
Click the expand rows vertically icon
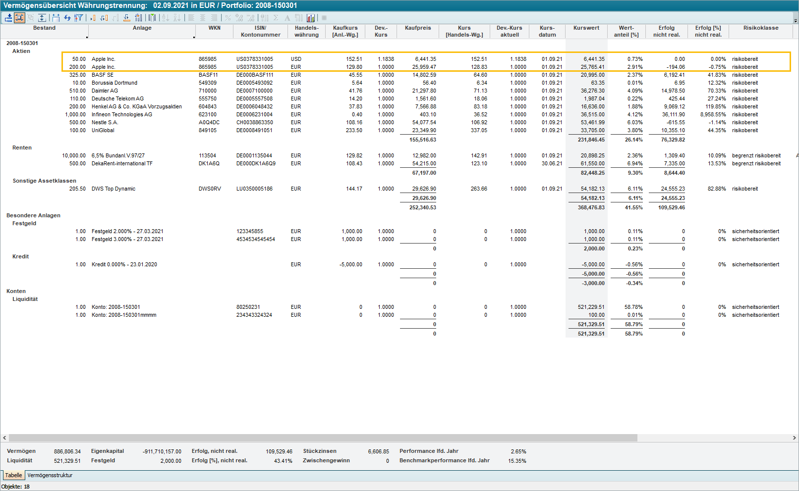pyautogui.click(x=42, y=18)
